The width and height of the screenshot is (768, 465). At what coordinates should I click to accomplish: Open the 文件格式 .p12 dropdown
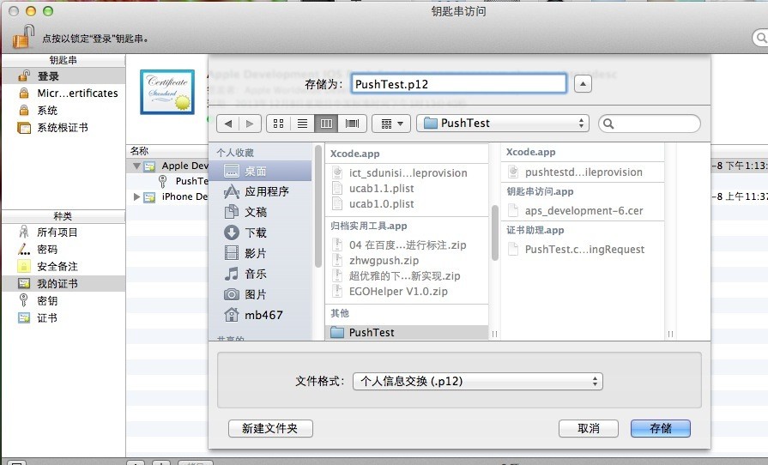point(478,381)
